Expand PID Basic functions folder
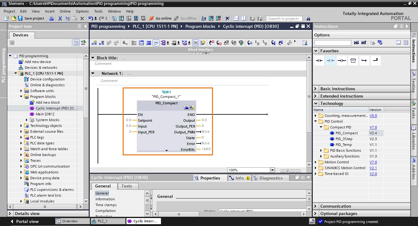The height and width of the screenshot is (226, 418). point(321,150)
